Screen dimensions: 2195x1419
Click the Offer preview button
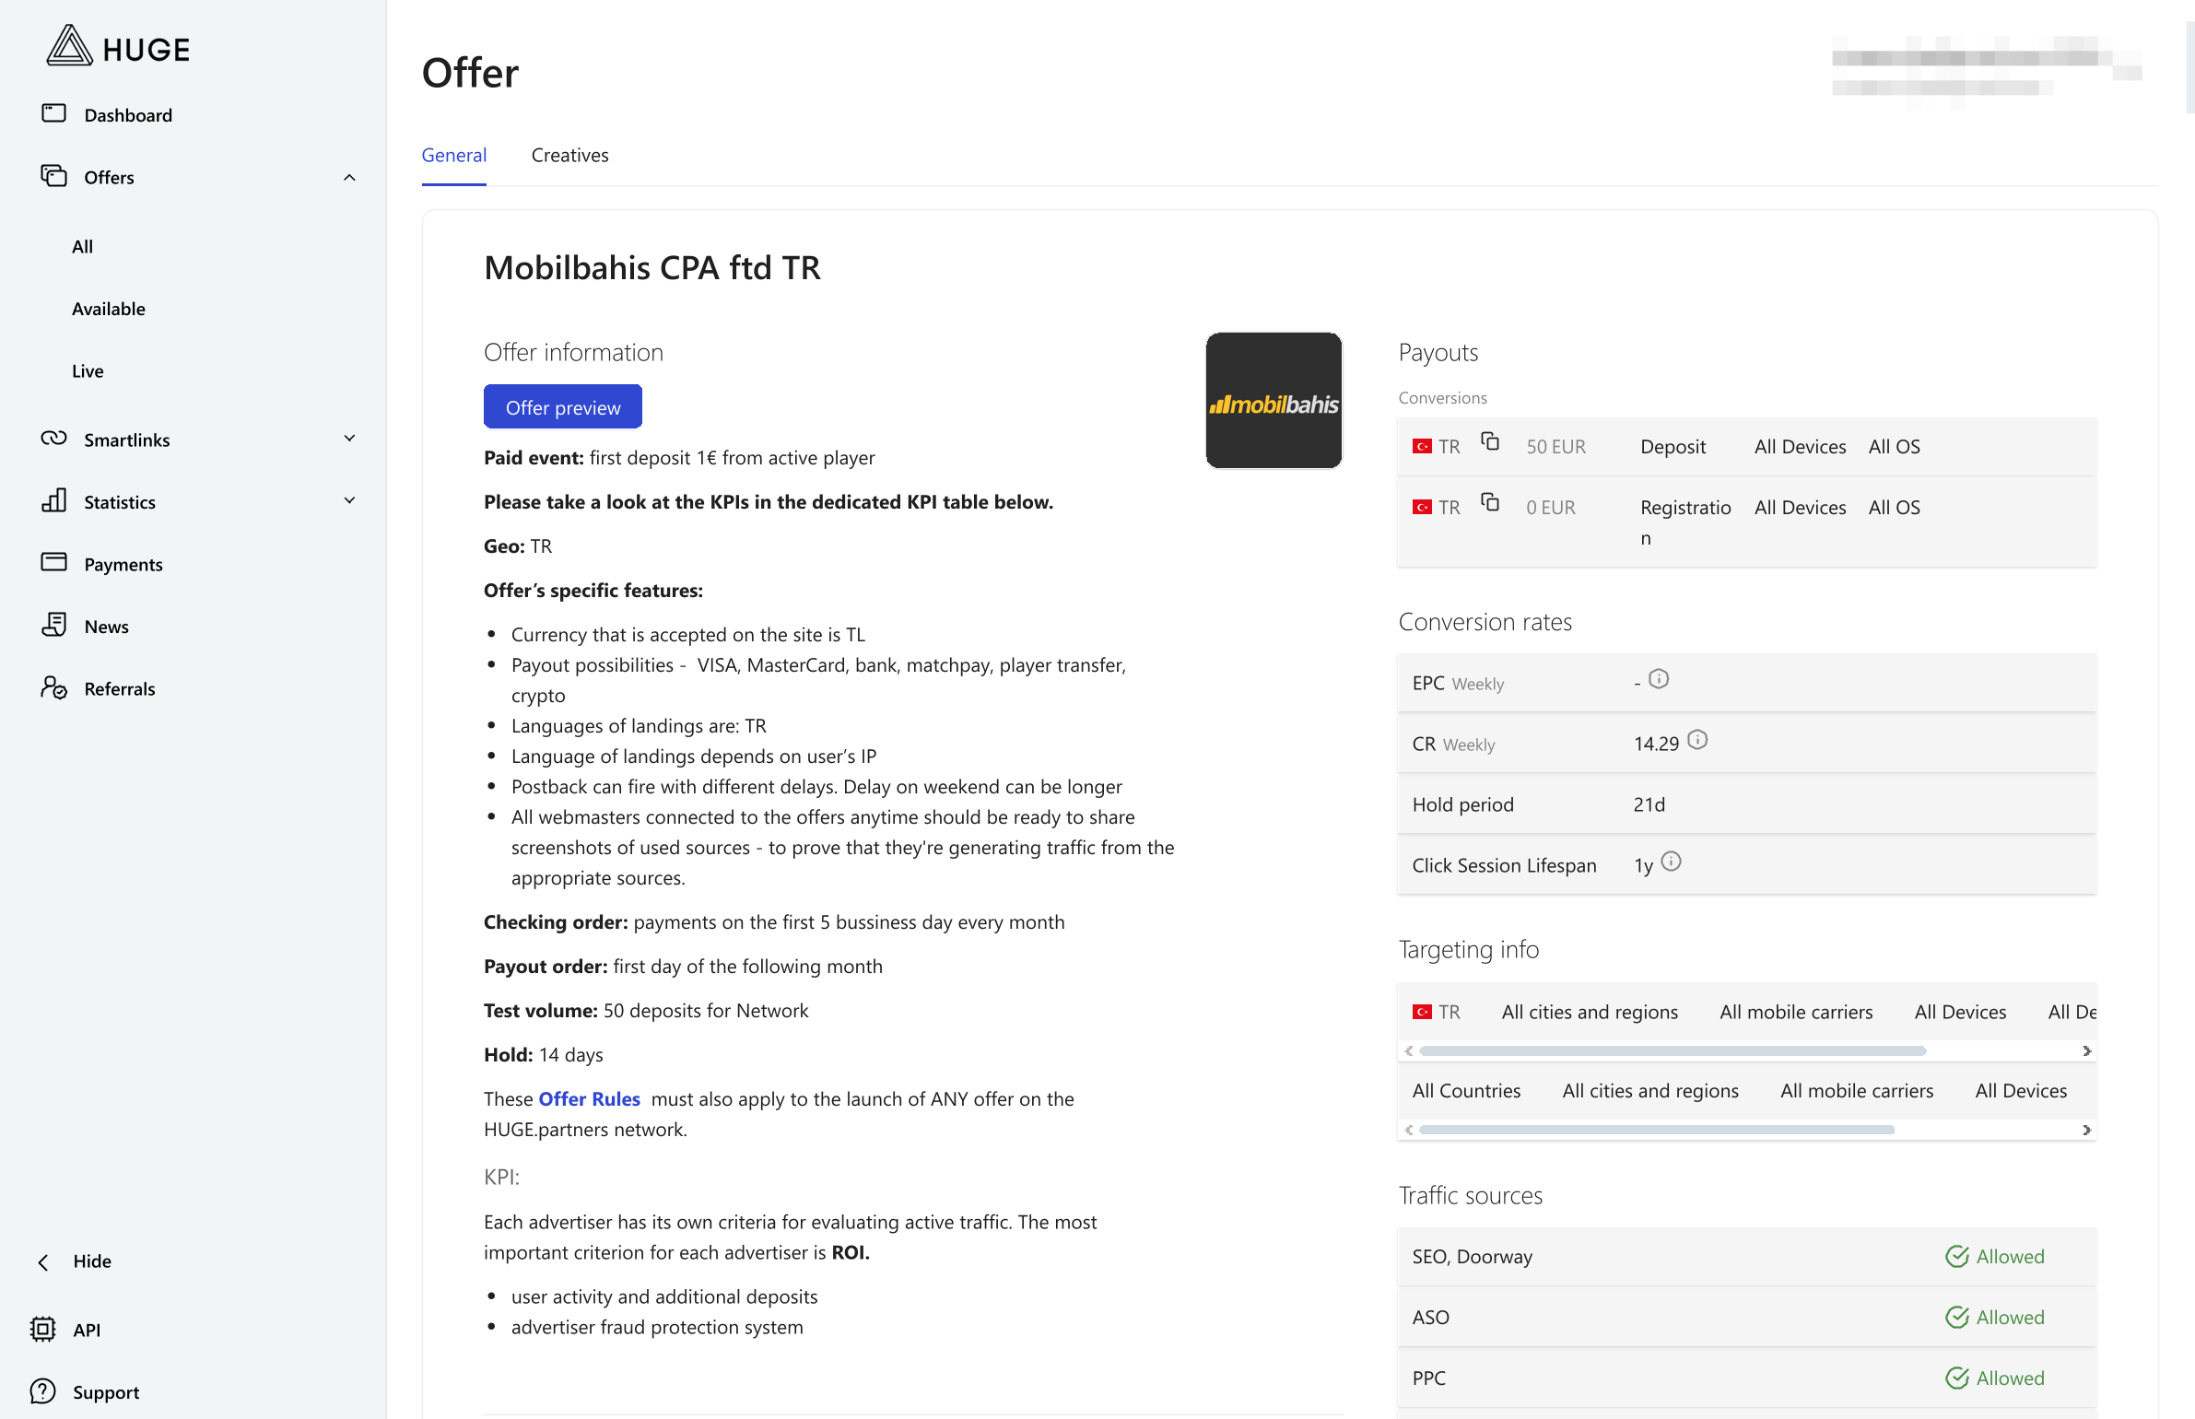(563, 407)
